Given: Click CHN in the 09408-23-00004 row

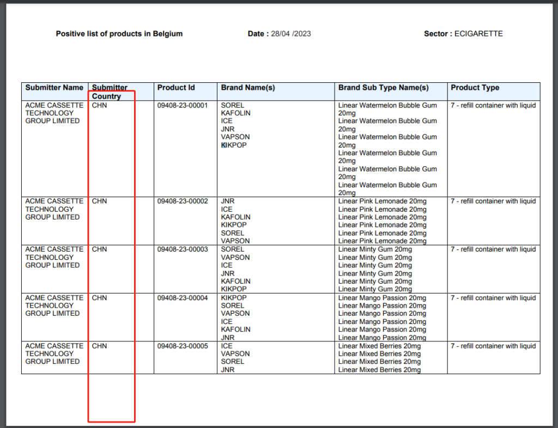Looking at the screenshot, I should pos(99,298).
